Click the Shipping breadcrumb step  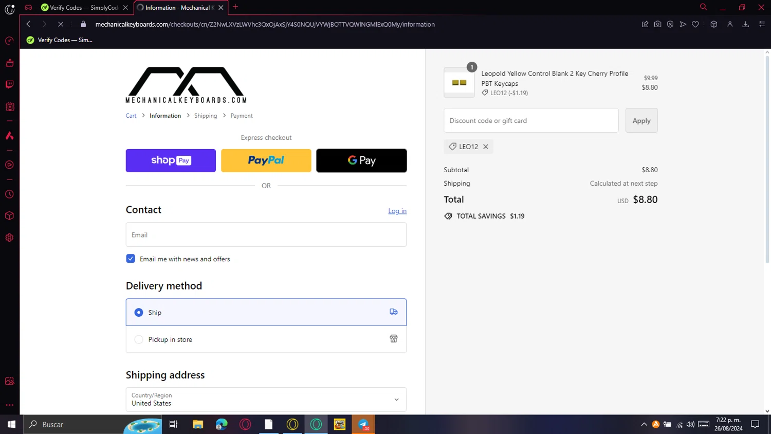click(x=206, y=116)
